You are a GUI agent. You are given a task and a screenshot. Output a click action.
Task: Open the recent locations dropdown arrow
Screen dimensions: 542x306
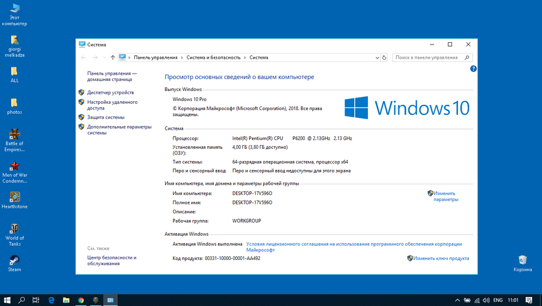coord(104,57)
